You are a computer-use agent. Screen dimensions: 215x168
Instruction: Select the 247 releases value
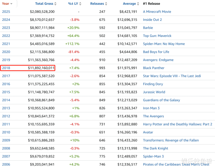[x=102, y=12]
